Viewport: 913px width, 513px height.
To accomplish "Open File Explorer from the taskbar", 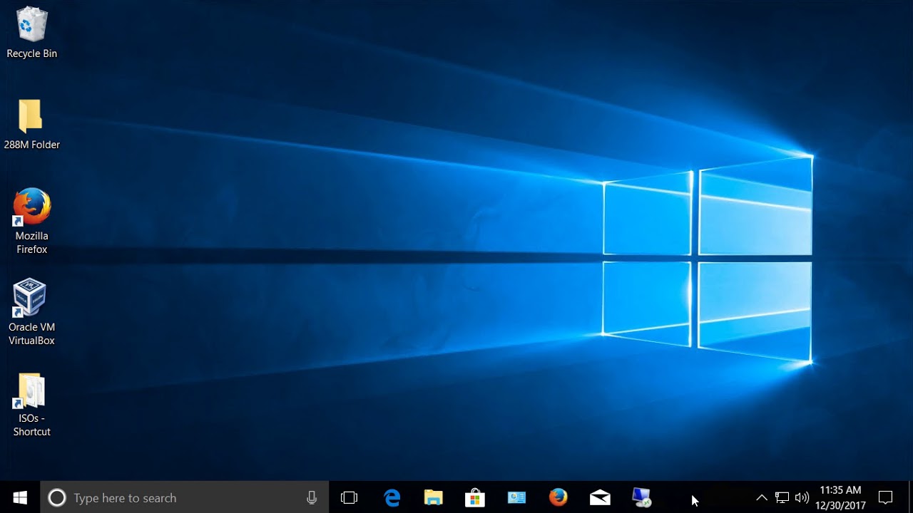I will pos(434,497).
